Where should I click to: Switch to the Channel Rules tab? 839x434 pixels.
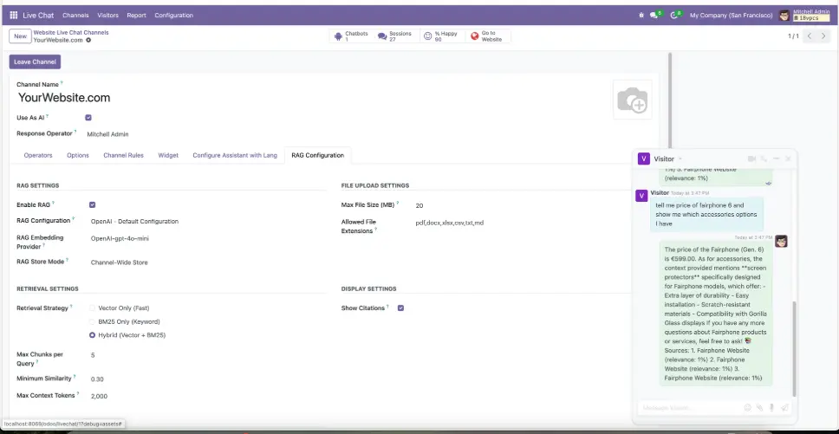pos(123,156)
